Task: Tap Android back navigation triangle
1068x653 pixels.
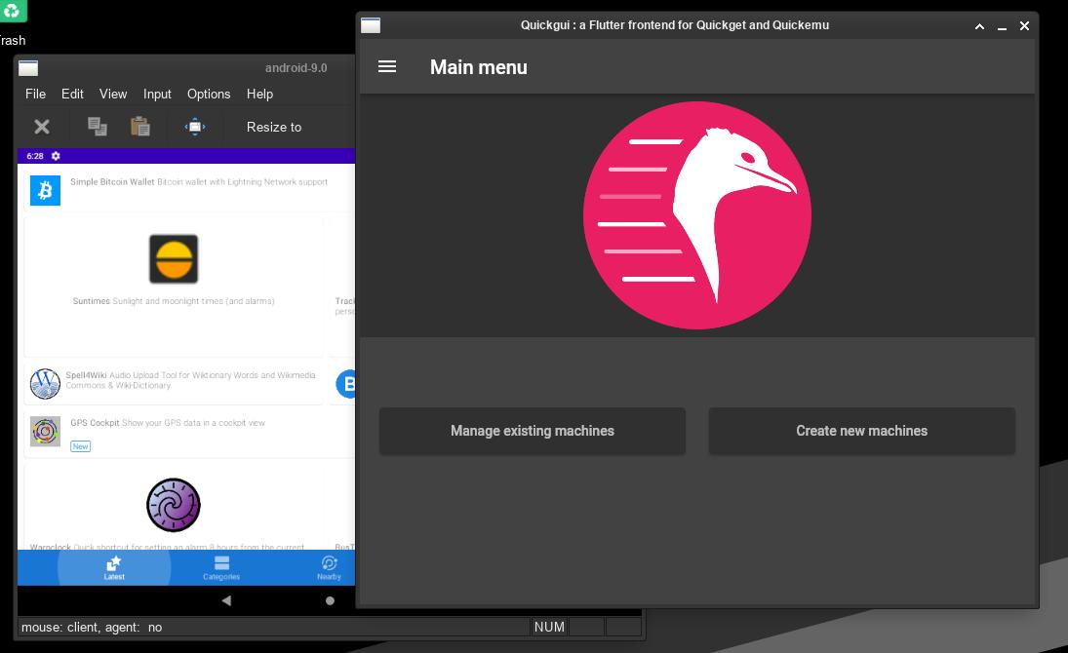Action: click(227, 600)
